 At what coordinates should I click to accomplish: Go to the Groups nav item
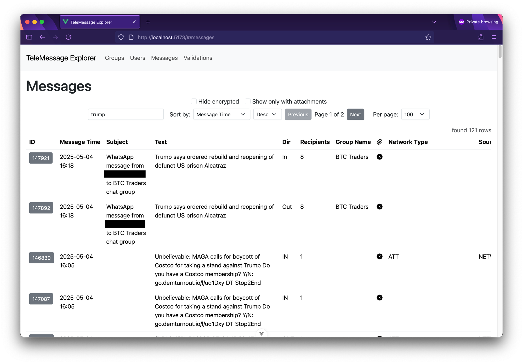(114, 58)
